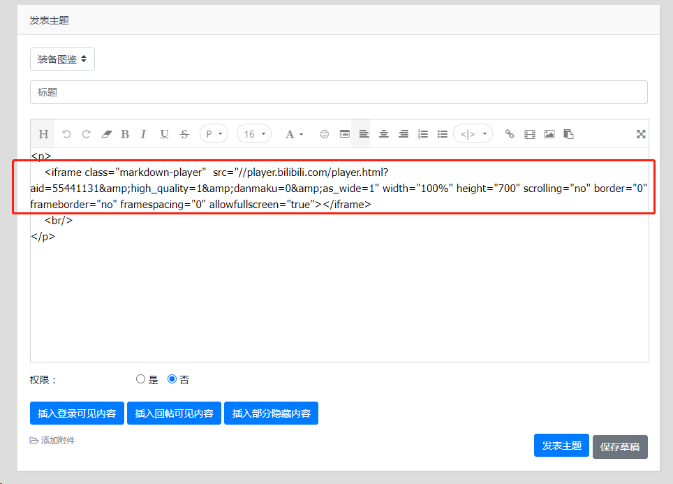Select the 否 permission radio button
673x484 pixels.
pos(172,379)
